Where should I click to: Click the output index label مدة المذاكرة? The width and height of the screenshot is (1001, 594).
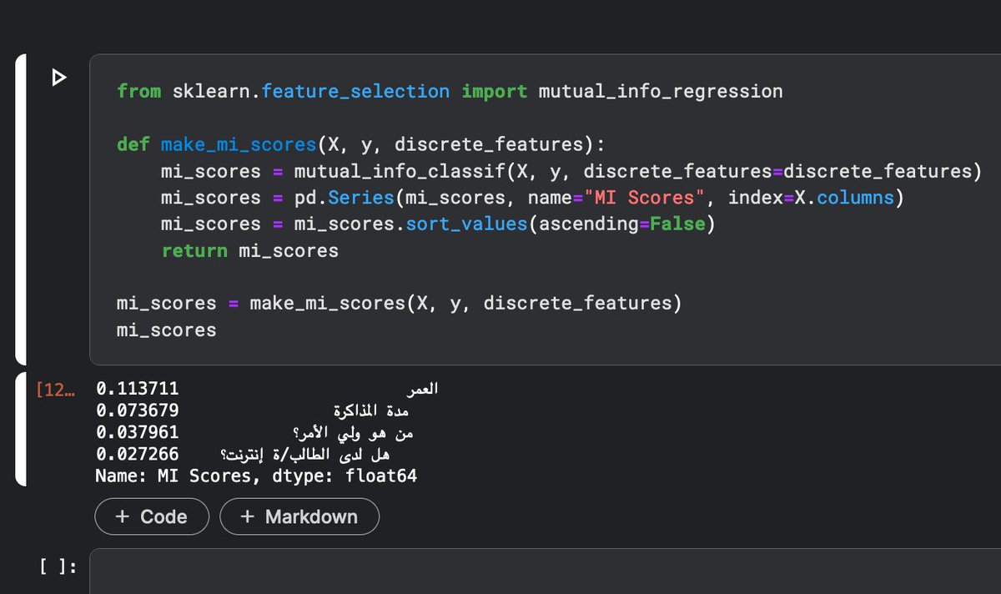coord(371,410)
